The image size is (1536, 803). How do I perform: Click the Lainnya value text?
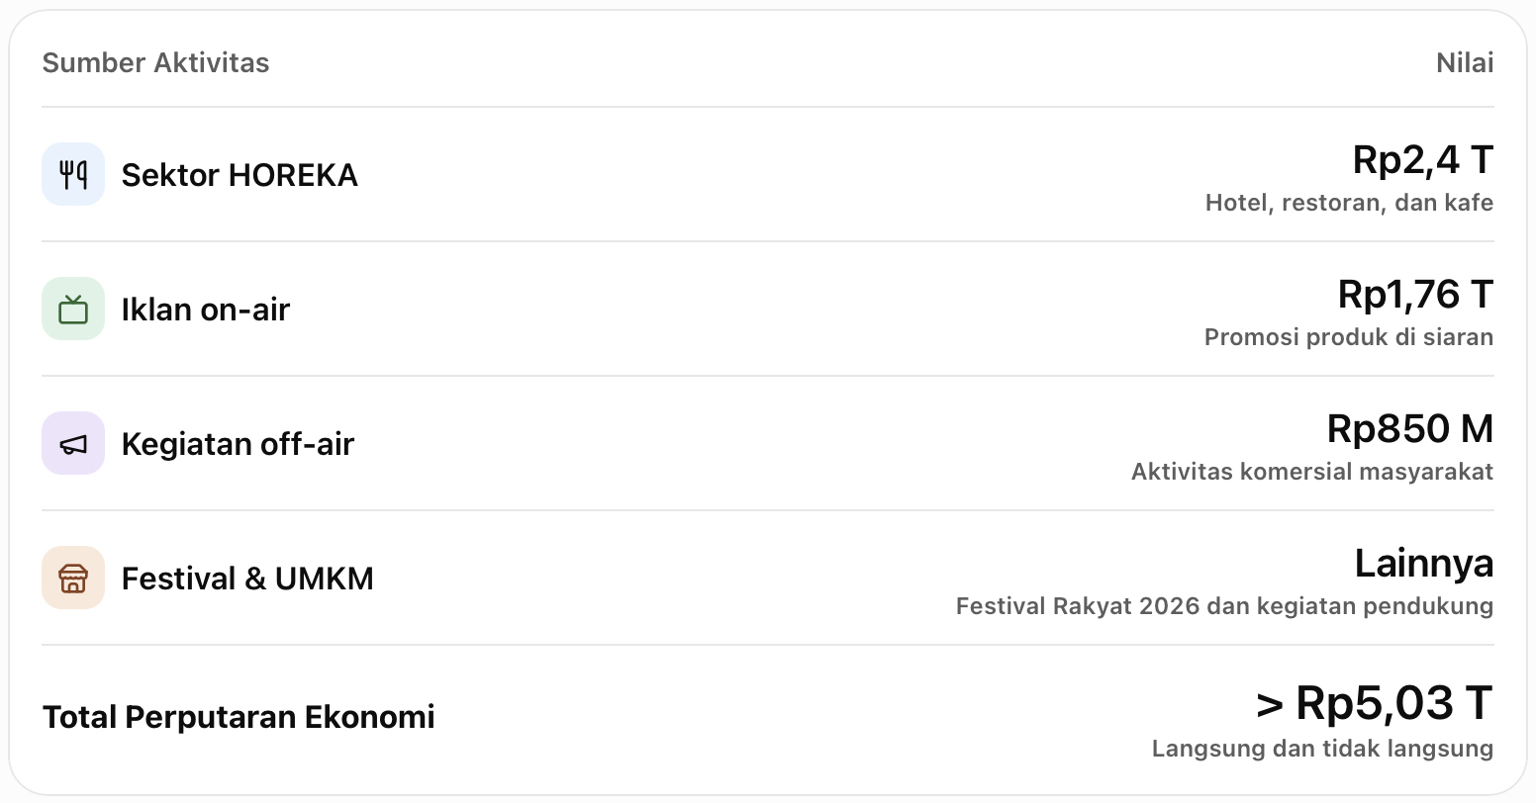[x=1424, y=564]
